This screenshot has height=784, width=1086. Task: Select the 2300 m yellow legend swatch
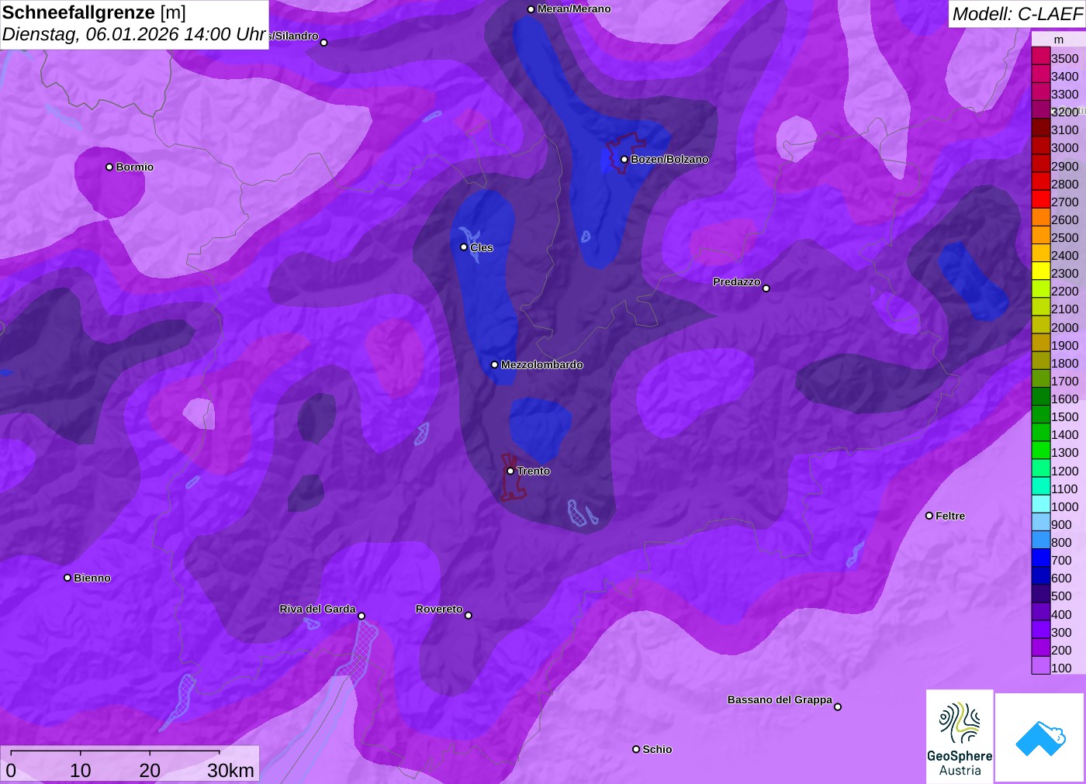[x=1041, y=271]
